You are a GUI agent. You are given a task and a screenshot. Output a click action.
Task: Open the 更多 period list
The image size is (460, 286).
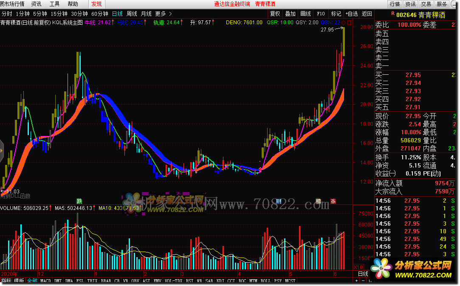pos(161,14)
